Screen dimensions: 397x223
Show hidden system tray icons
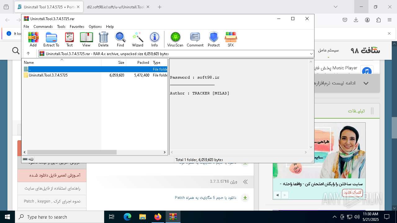[x=334, y=217]
